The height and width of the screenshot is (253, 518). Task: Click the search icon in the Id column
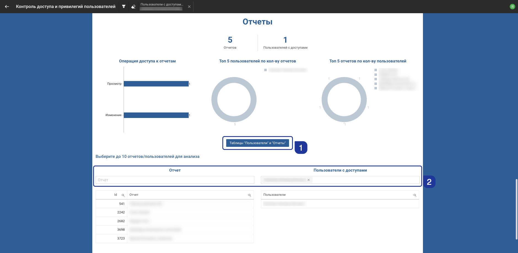(123, 195)
